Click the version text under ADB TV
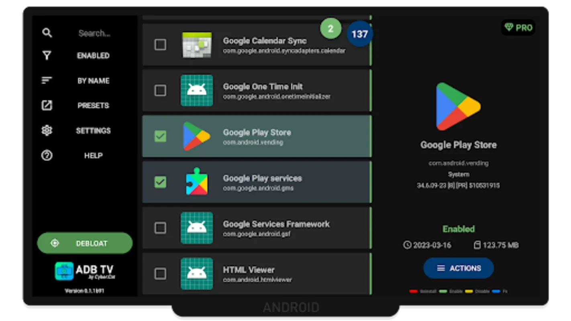Image resolution: width=571 pixels, height=321 pixels. click(x=85, y=291)
